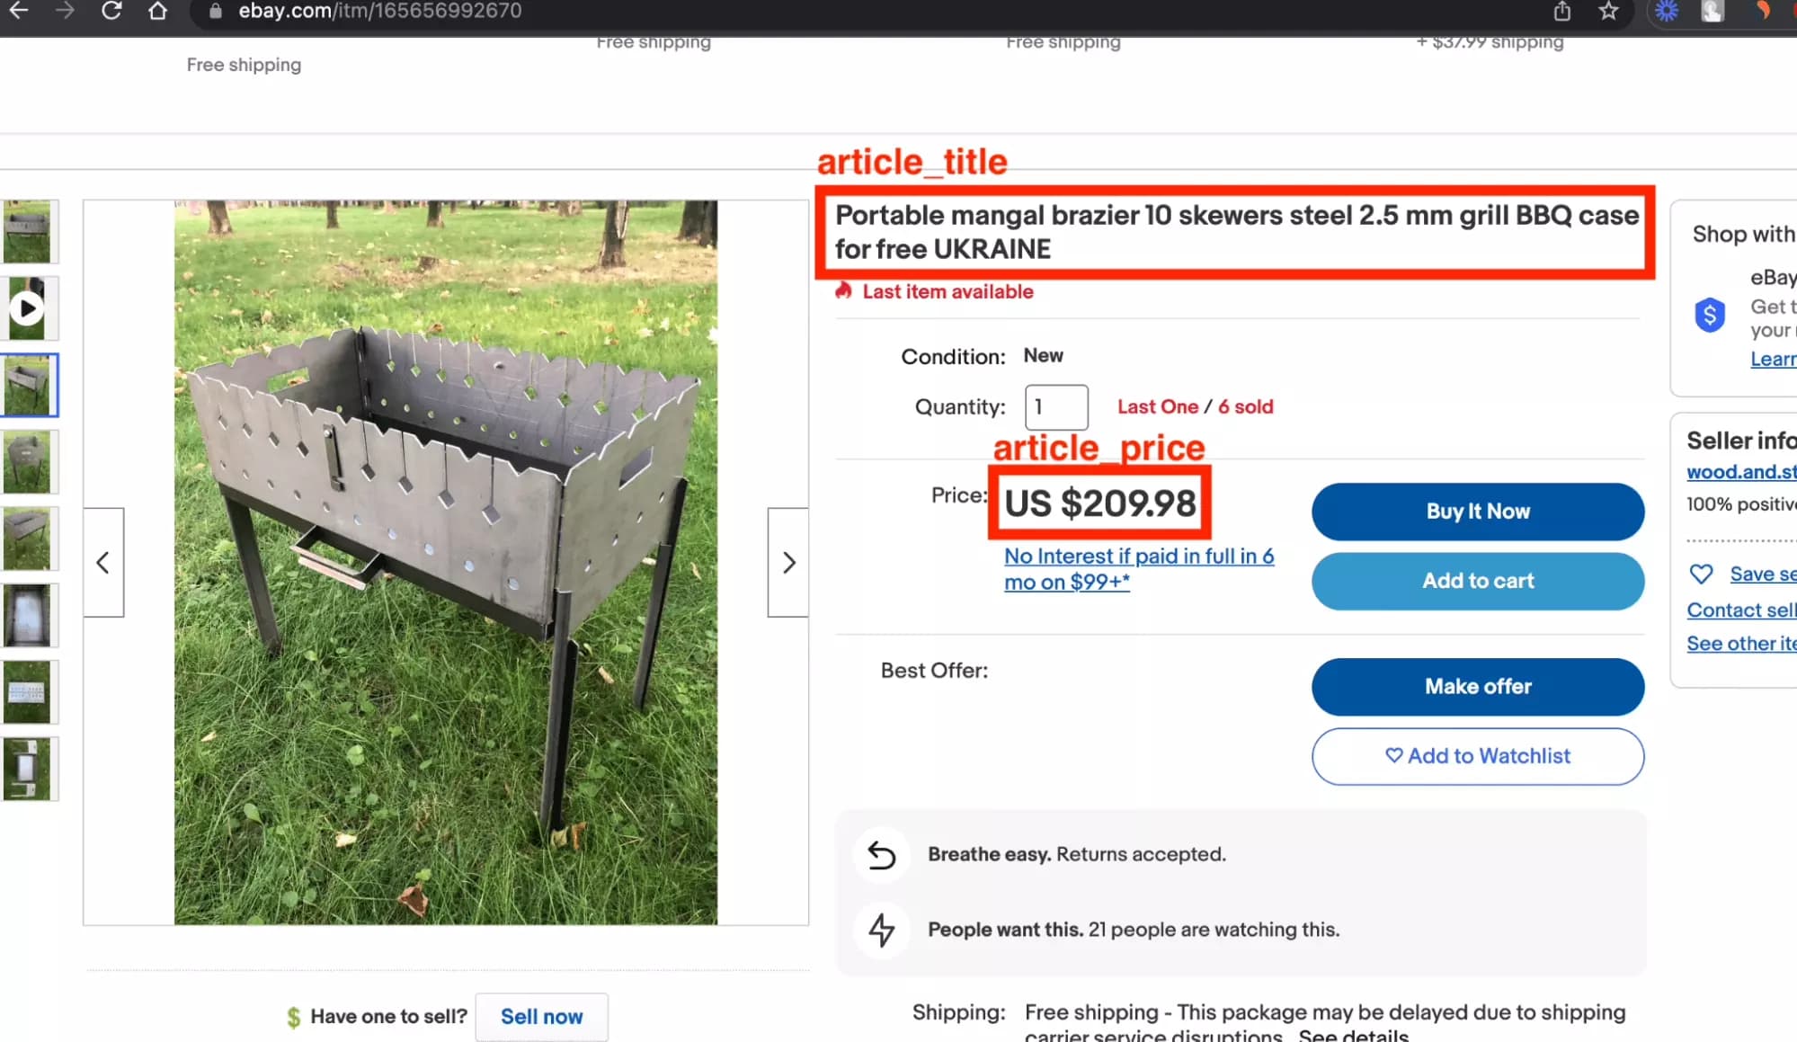The width and height of the screenshot is (1797, 1042).
Task: Play the product video thumbnail
Action: tap(28, 307)
